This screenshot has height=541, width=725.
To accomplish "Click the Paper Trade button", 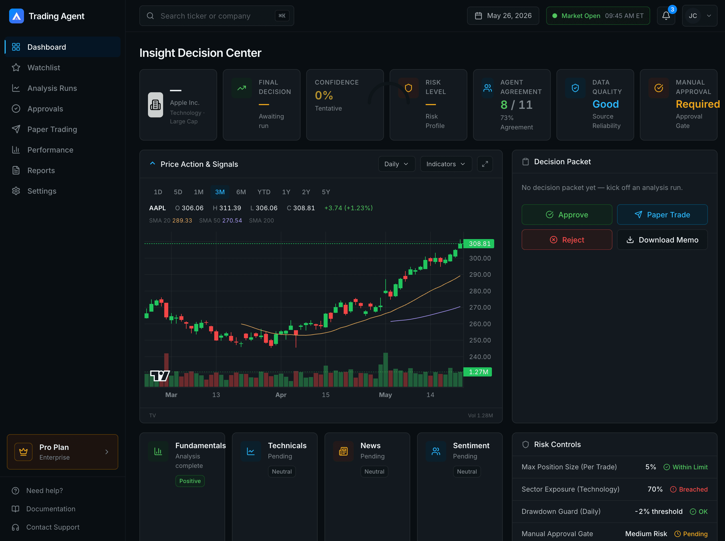I will [x=662, y=215].
